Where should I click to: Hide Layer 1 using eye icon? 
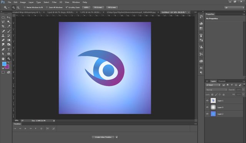point(207,100)
